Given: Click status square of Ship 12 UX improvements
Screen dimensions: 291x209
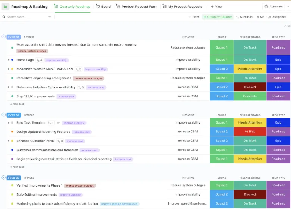Looking at the screenshot, I should [12, 96].
